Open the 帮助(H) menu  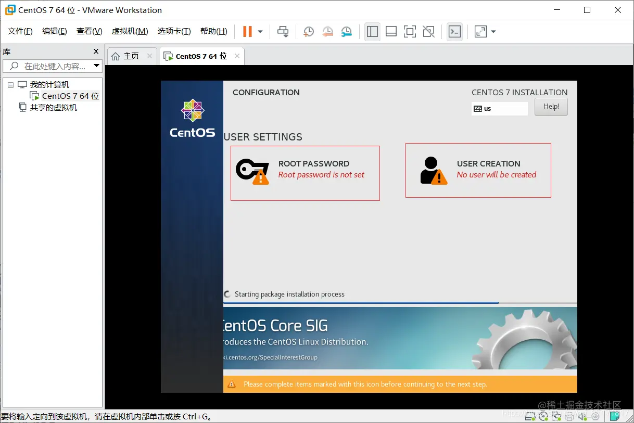214,31
